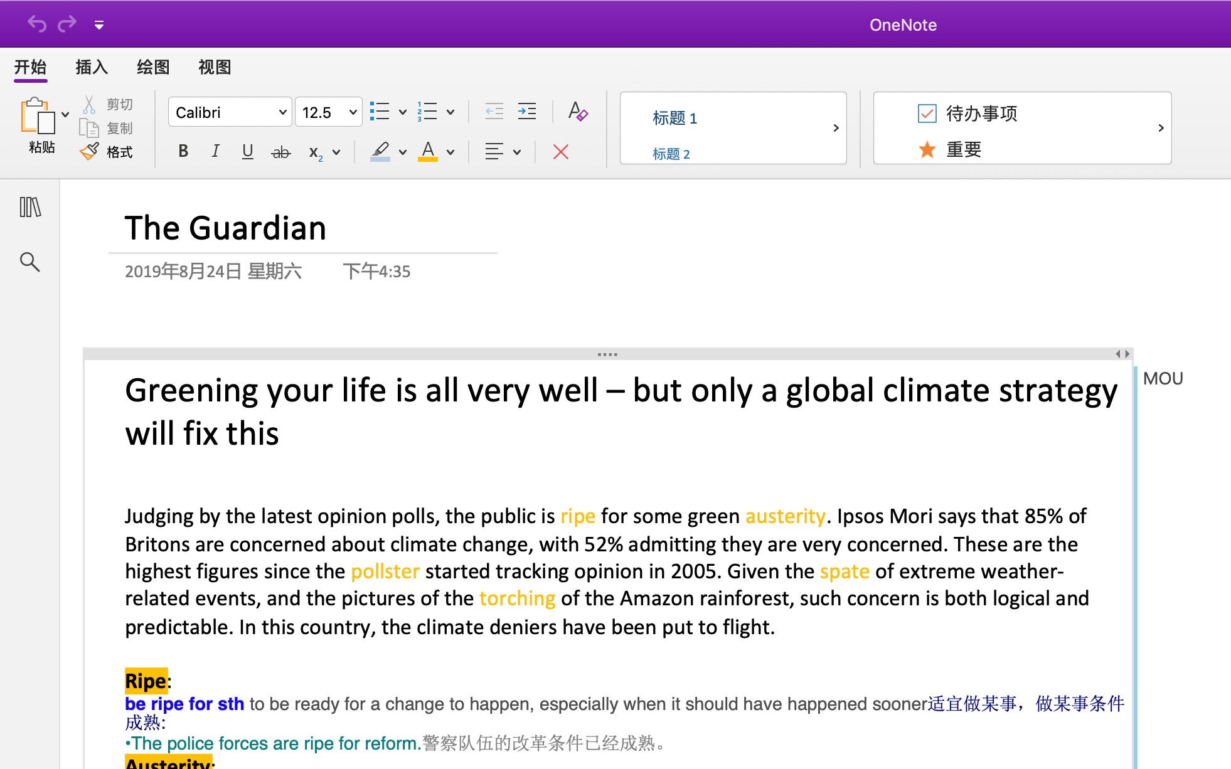
Task: Expand the paste options arrow
Action: point(65,115)
